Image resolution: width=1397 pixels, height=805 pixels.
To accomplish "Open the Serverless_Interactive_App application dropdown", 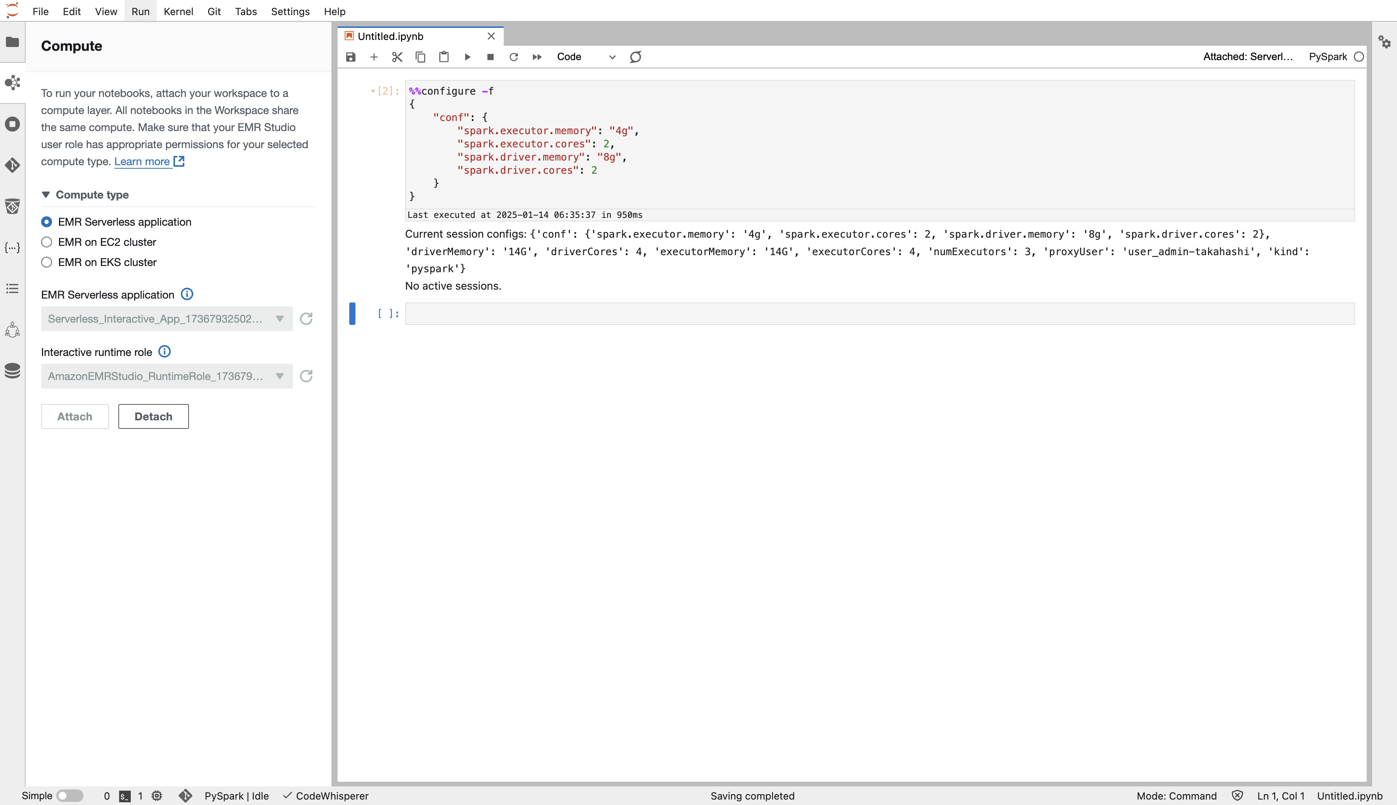I will click(166, 319).
